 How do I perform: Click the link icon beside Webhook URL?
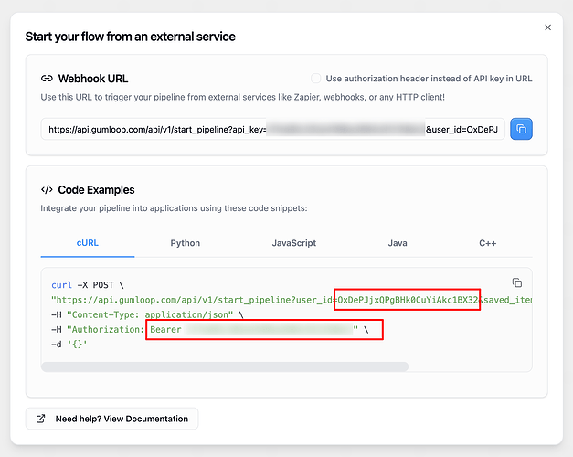(x=47, y=79)
